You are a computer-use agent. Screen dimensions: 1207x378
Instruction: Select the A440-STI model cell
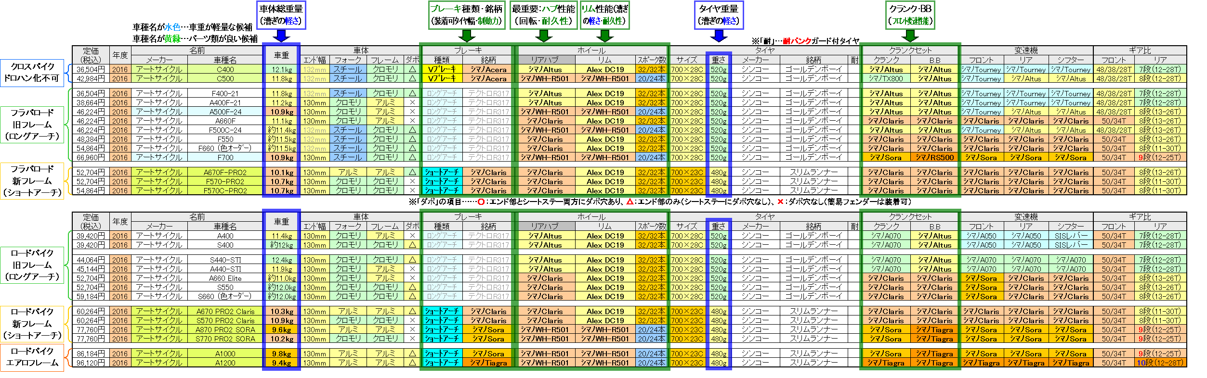[225, 269]
